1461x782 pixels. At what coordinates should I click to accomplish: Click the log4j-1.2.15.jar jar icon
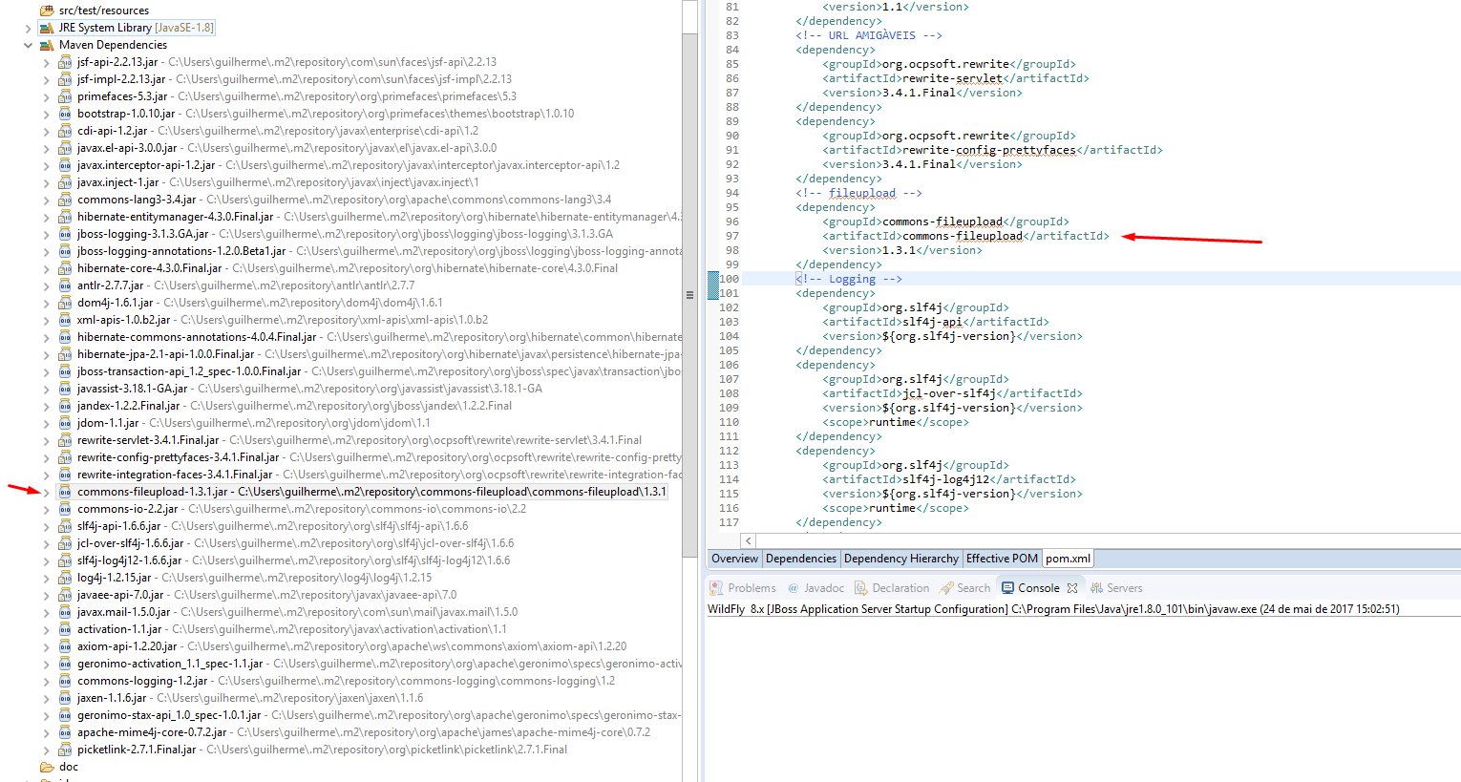pyautogui.click(x=65, y=578)
